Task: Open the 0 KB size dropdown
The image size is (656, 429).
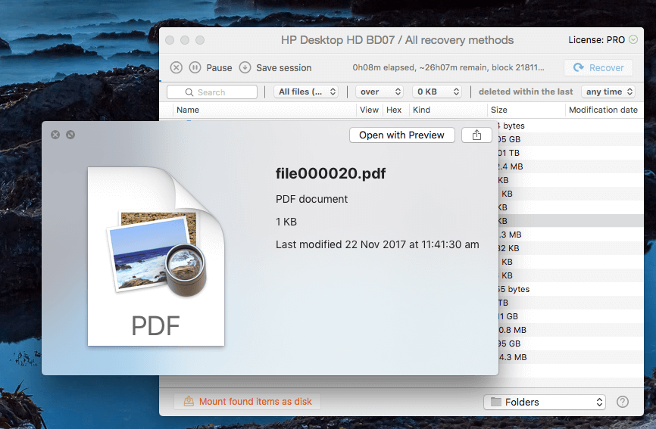Action: tap(437, 92)
